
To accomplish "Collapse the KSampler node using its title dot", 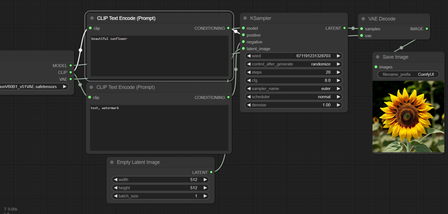I will [245, 18].
